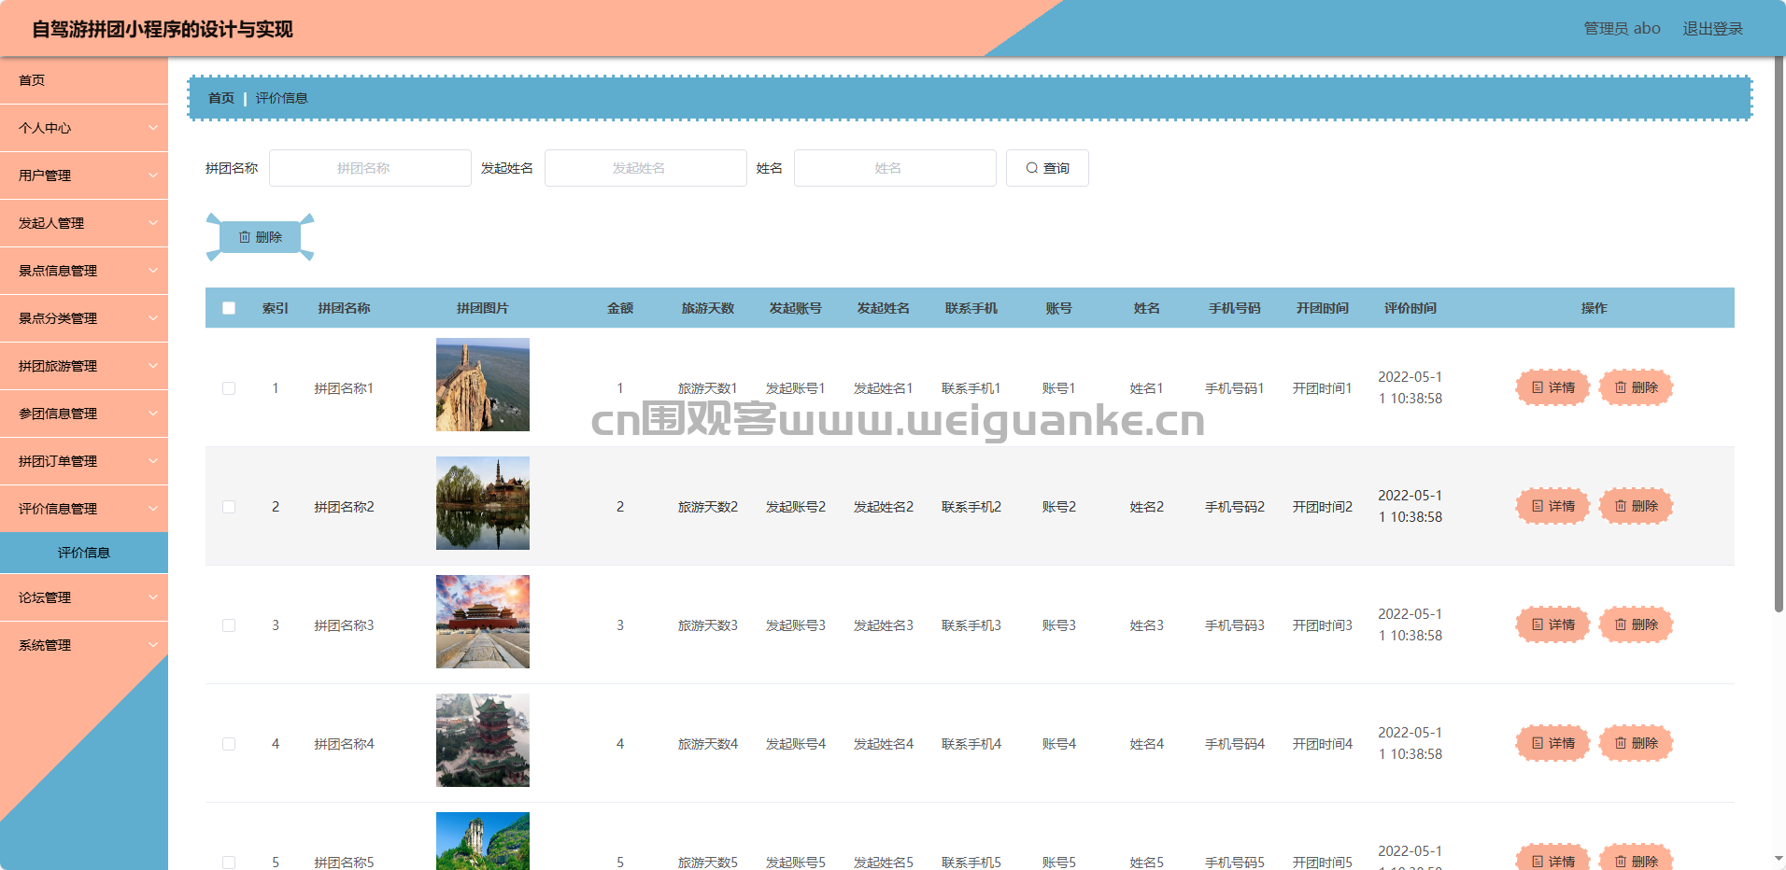This screenshot has height=870, width=1786.
Task: Click the cell 发起账号1
Action: point(796,388)
